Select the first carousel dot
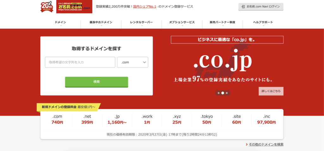Screen dimensions: 324x151 click(219, 93)
